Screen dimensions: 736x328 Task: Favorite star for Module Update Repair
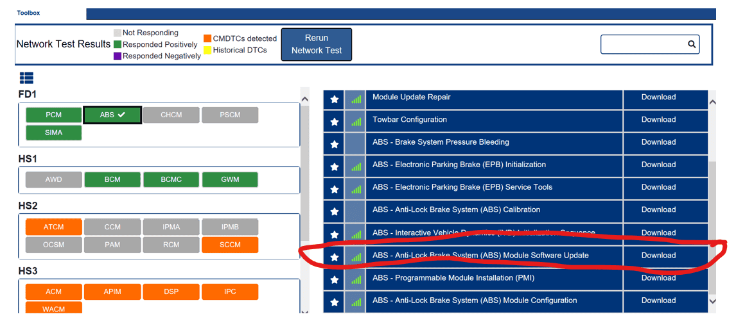[x=334, y=99]
